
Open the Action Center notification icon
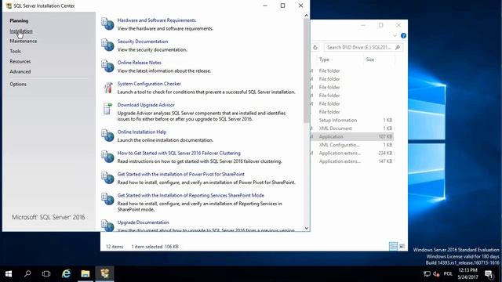pos(489,274)
